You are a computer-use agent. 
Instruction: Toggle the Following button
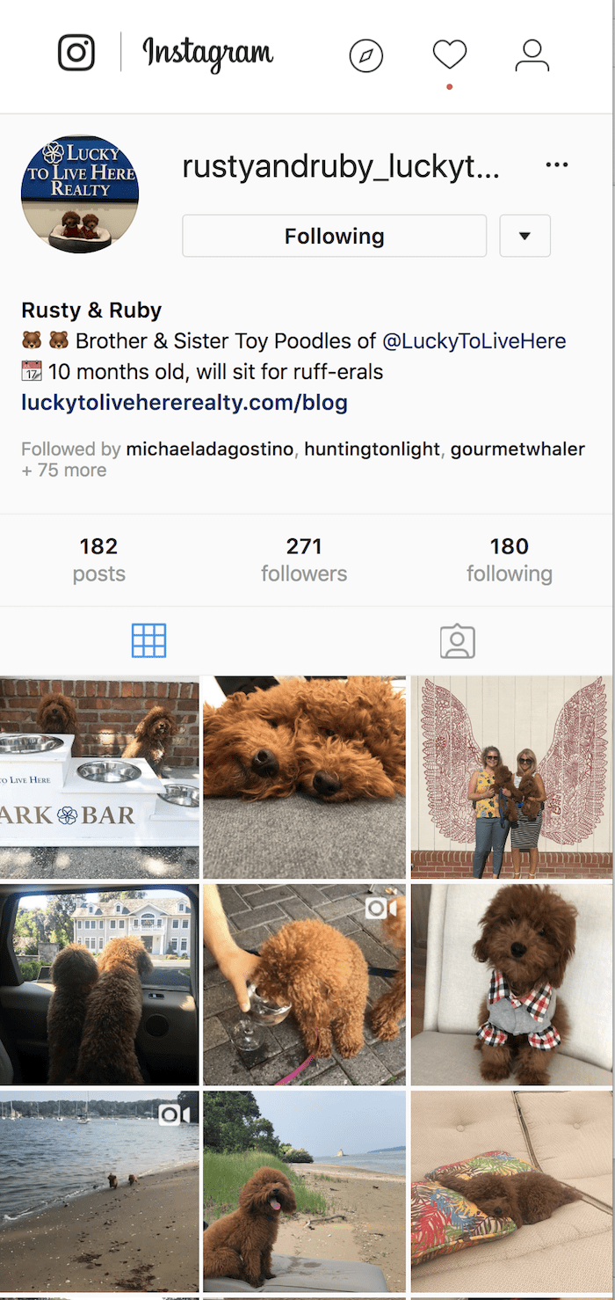pos(334,236)
